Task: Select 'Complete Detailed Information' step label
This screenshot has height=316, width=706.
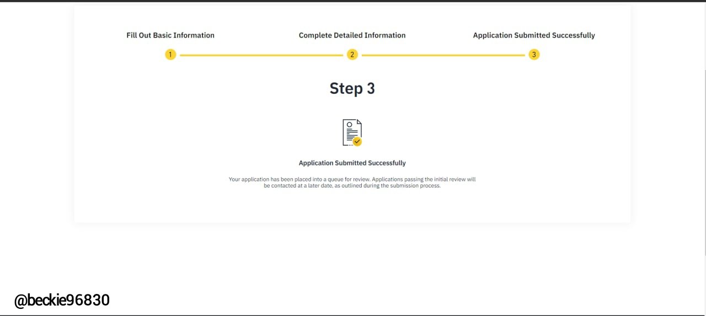Action: [x=352, y=35]
